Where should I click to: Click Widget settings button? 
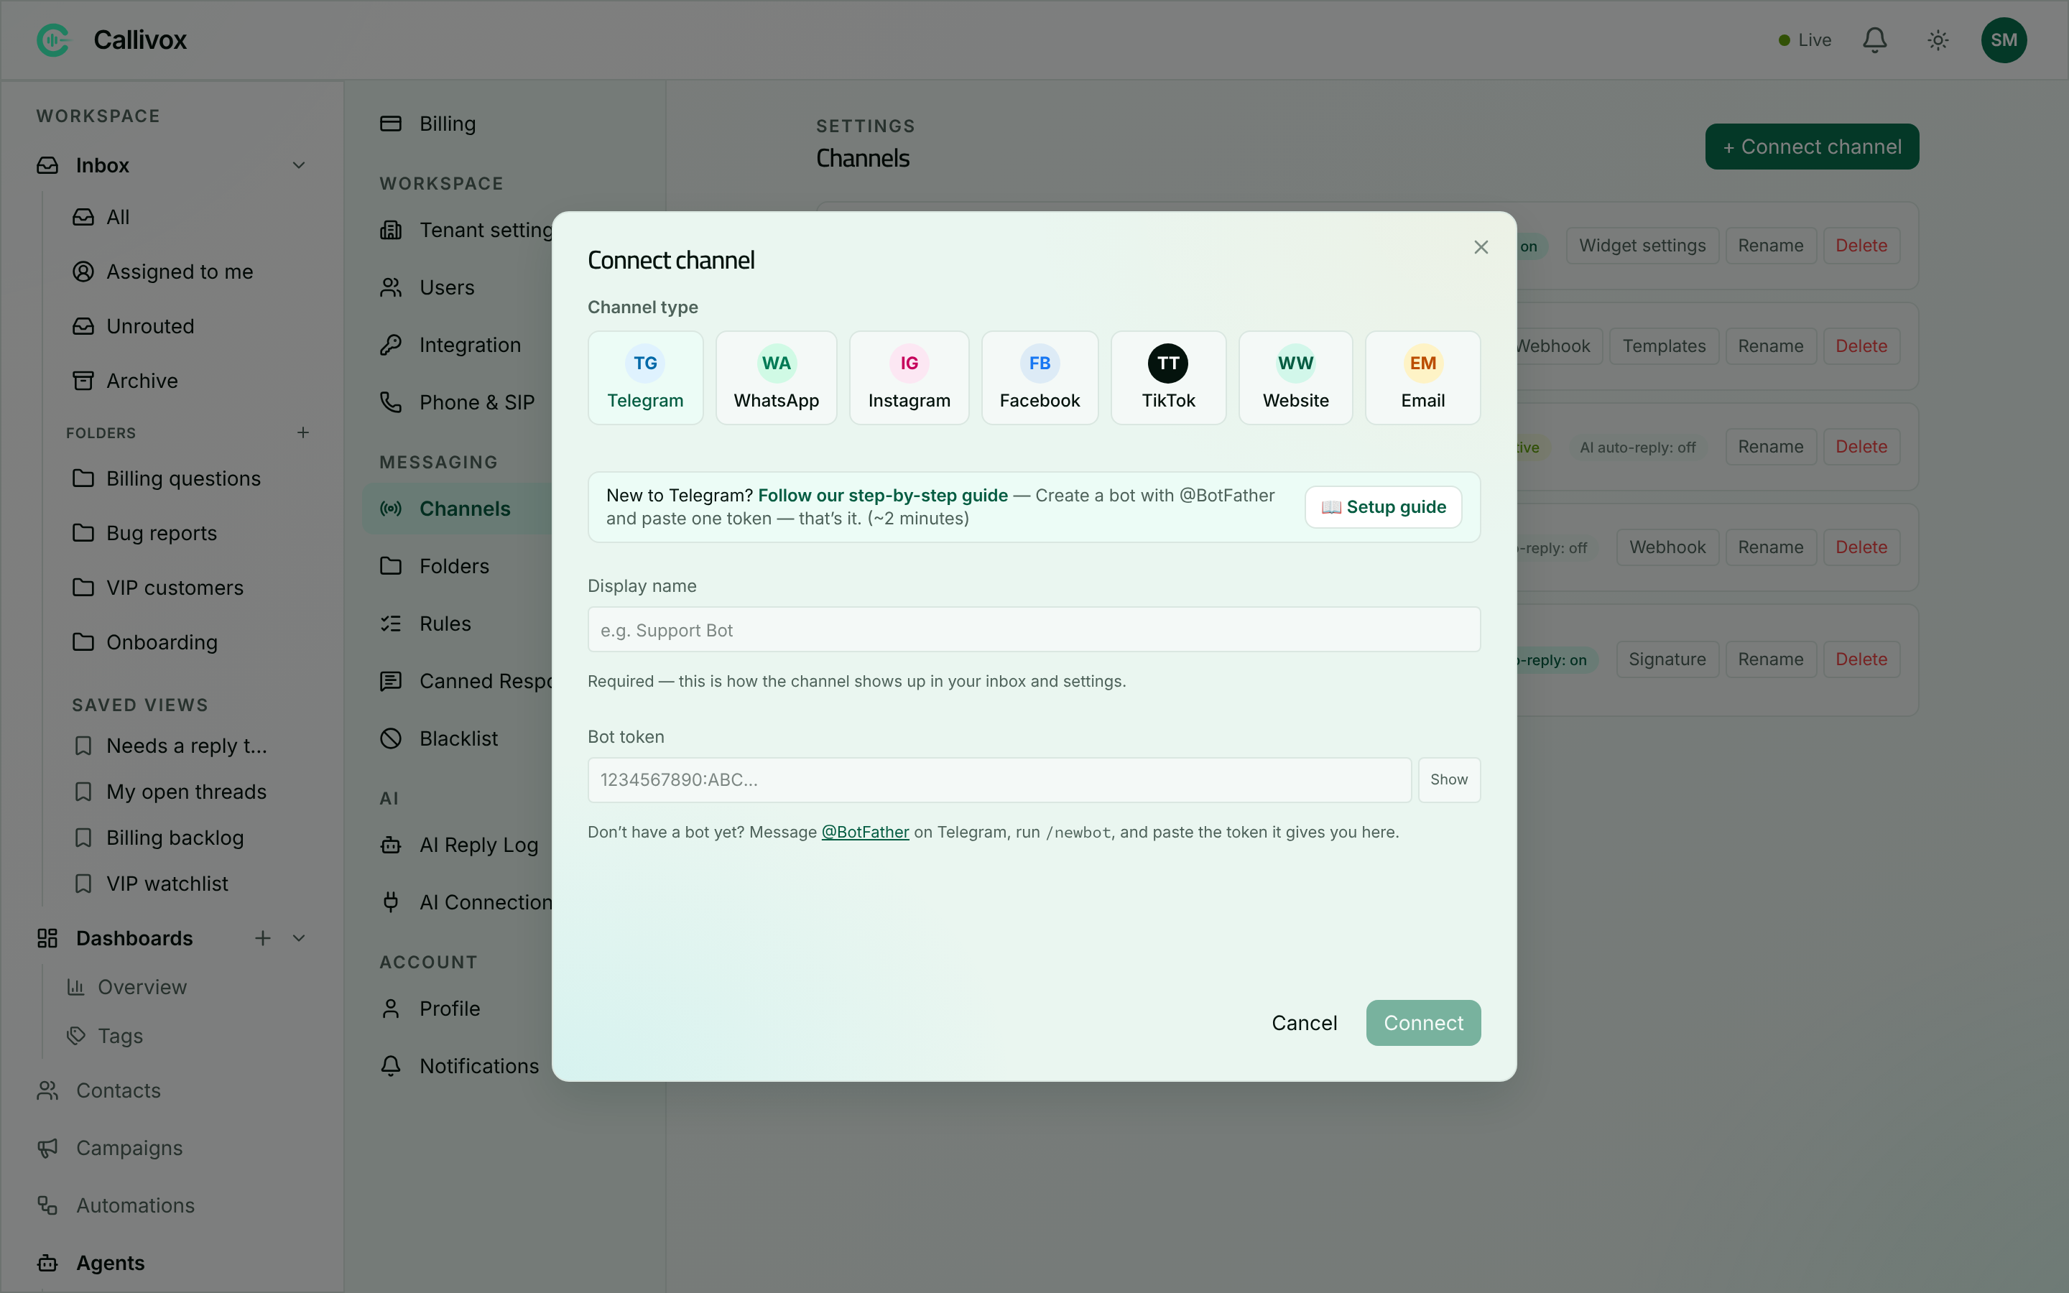click(x=1642, y=246)
